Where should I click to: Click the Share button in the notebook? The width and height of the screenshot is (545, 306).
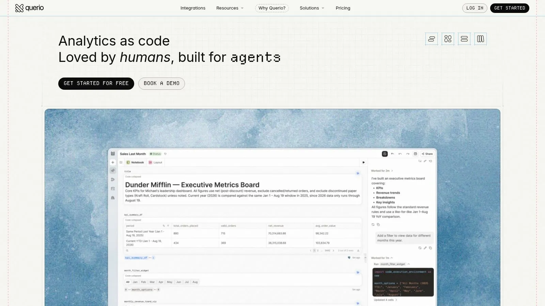427,154
